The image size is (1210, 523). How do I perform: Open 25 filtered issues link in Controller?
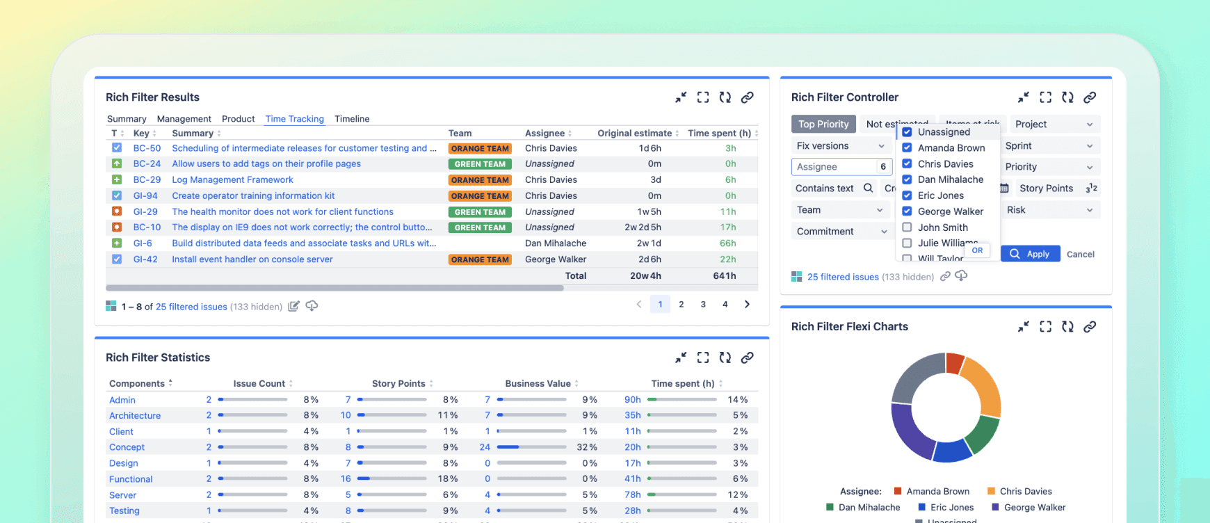click(843, 277)
